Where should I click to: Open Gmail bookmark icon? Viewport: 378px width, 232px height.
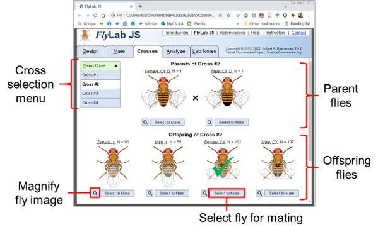[102, 24]
